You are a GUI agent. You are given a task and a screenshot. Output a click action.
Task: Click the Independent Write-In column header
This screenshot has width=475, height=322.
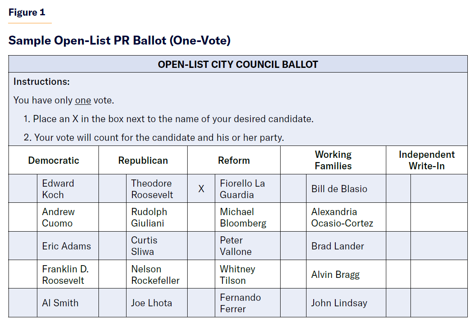[427, 160]
